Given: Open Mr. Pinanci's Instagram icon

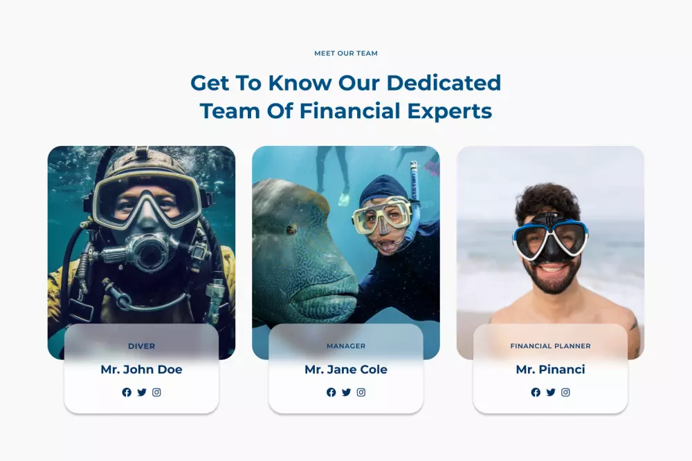Looking at the screenshot, I should (x=565, y=393).
